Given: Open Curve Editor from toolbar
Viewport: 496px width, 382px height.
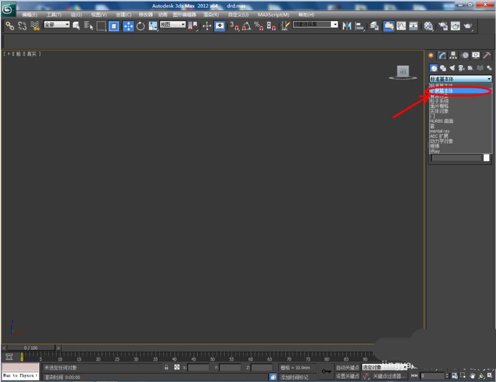Looking at the screenshot, I should 401,26.
